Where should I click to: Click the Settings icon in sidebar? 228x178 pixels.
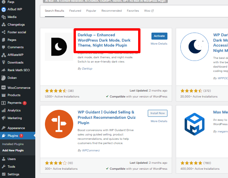3,174
